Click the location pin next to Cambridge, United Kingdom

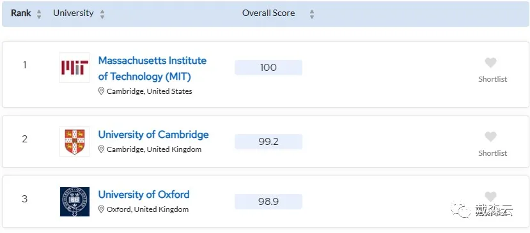[x=101, y=149]
